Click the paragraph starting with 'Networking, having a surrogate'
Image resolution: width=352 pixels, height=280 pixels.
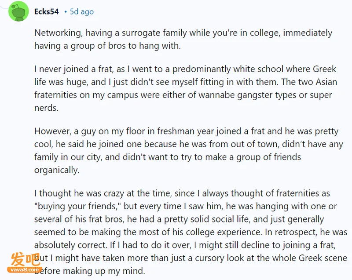click(x=183, y=39)
